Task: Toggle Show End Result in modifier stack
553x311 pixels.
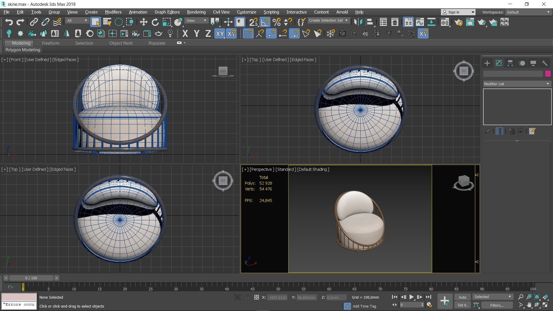Action: (x=500, y=131)
